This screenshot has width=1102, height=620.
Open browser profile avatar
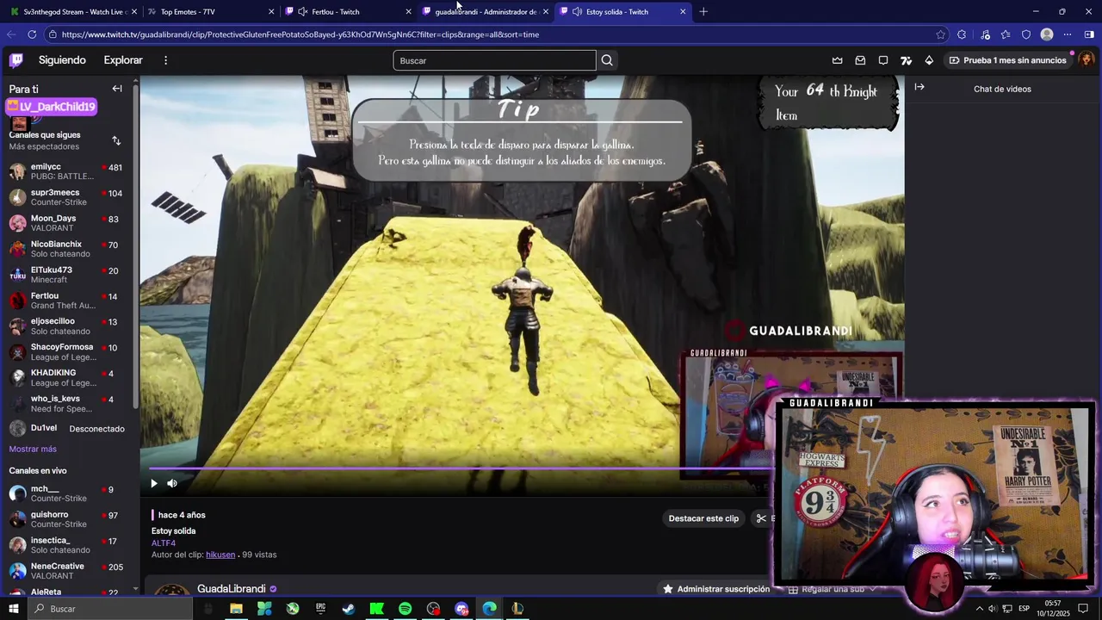[1047, 34]
